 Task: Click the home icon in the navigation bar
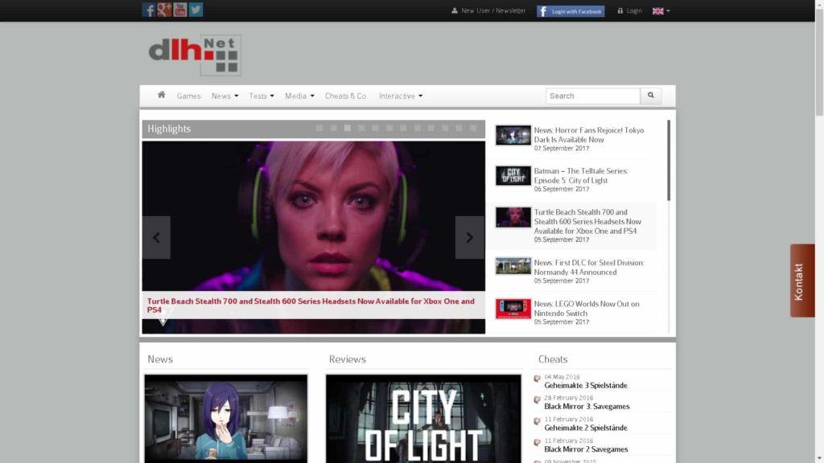coord(161,96)
